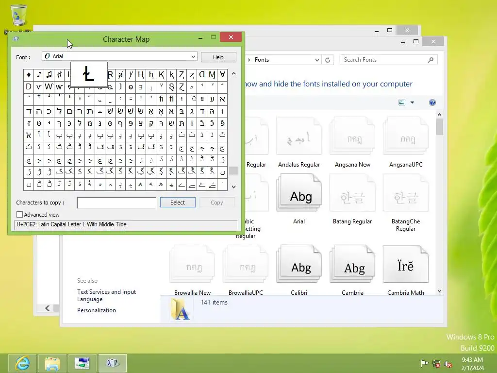The width and height of the screenshot is (497, 373).
Task: Open the Batang Regular font thumbnail
Action: (x=352, y=192)
